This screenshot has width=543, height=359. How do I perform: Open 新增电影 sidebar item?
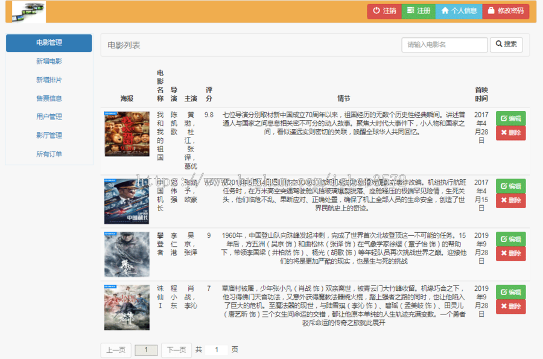[49, 62]
